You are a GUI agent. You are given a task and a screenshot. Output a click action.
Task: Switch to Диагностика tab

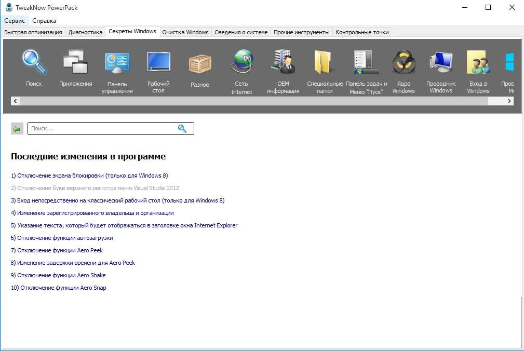(85, 32)
